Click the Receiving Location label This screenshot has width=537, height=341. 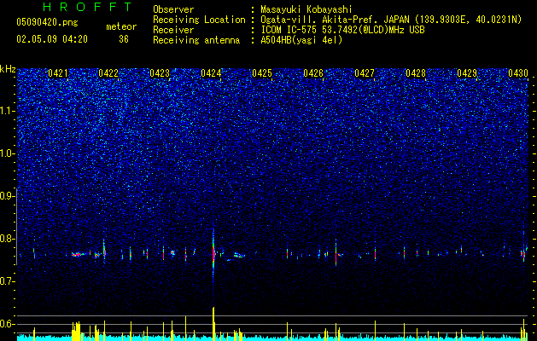coord(199,20)
